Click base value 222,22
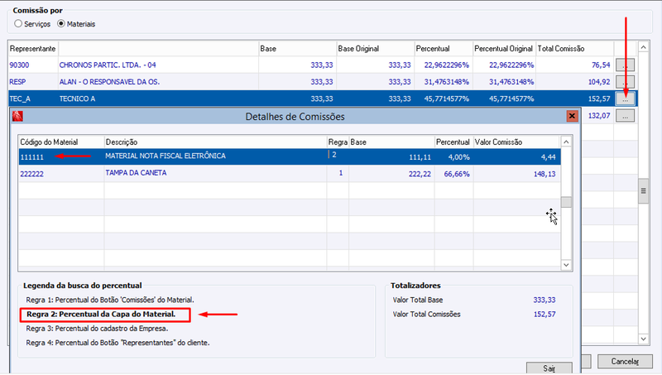 [x=420, y=174]
